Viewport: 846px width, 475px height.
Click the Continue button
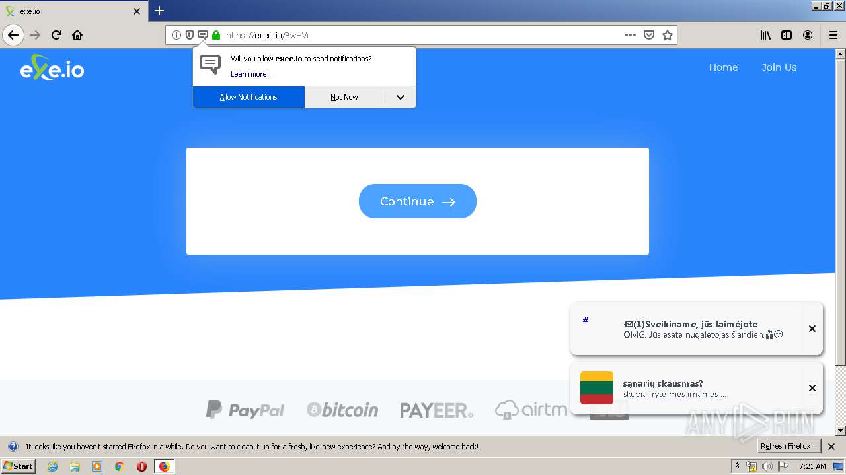point(418,201)
